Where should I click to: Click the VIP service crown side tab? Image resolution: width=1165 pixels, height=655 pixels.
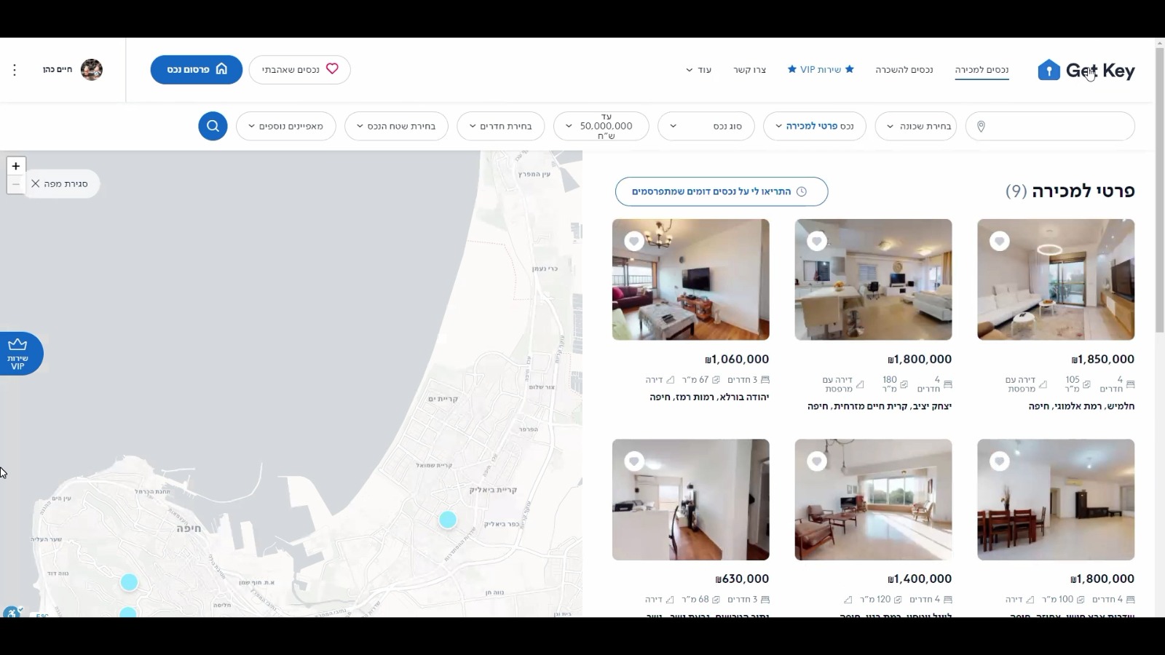(20, 354)
